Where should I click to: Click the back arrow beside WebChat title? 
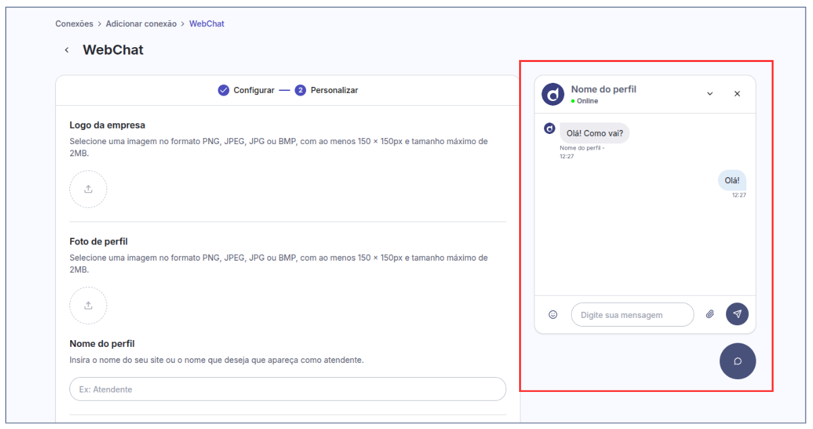click(66, 51)
